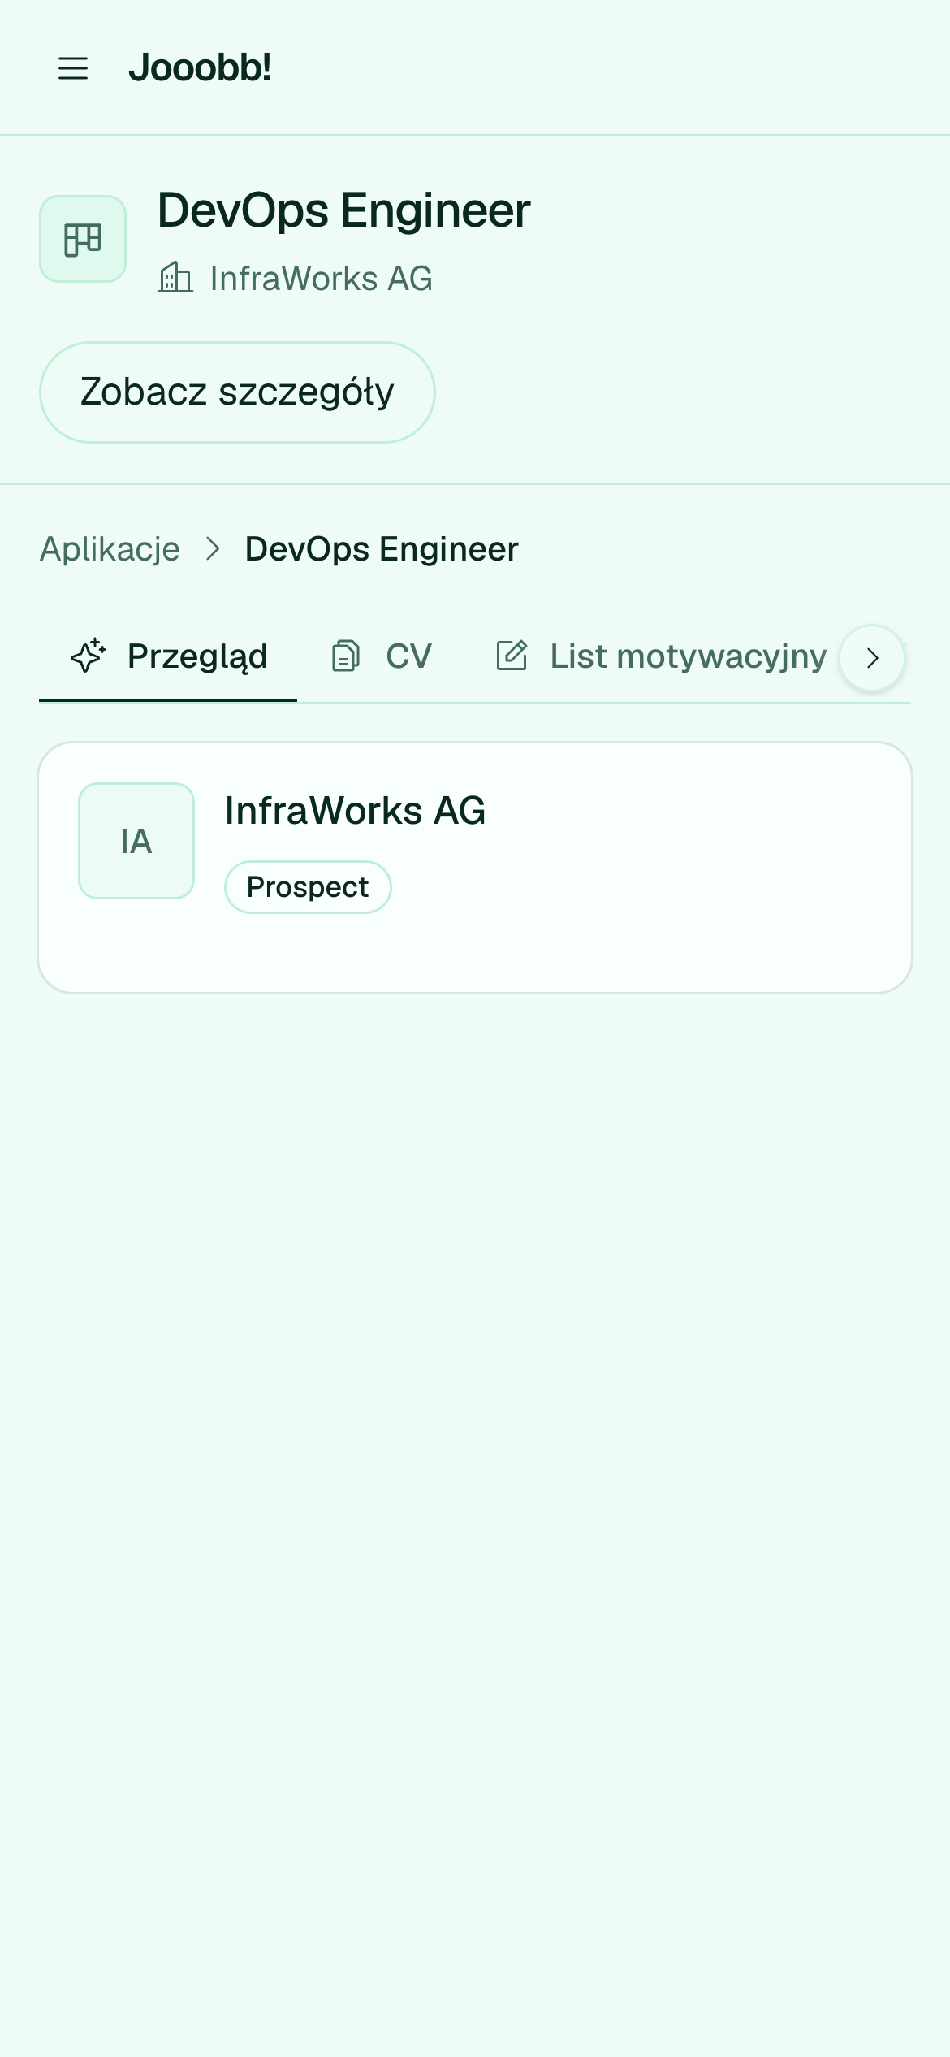Click the sparkle icon on Przegląd
The image size is (950, 2057).
88,656
